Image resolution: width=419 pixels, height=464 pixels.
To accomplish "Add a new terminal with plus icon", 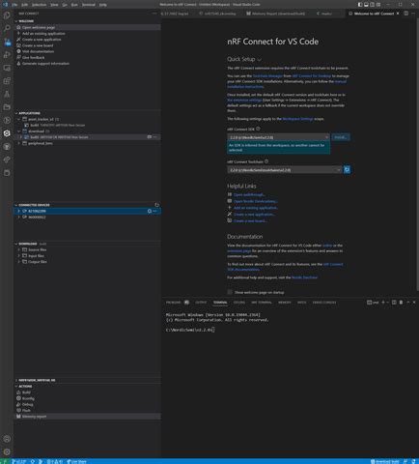I will tap(383, 303).
